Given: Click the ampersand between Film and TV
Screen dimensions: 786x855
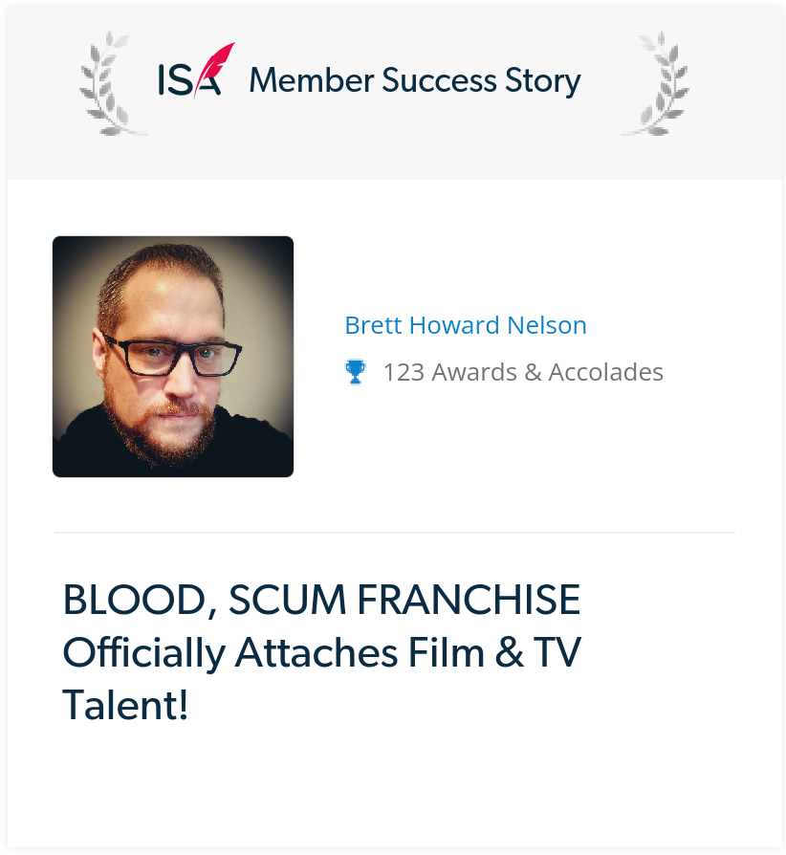Looking at the screenshot, I should pos(509,652).
